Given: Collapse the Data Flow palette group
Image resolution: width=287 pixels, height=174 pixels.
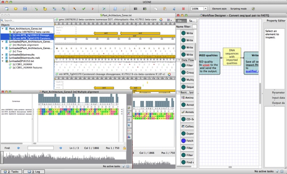Looking at the screenshot, I should click(179, 59).
